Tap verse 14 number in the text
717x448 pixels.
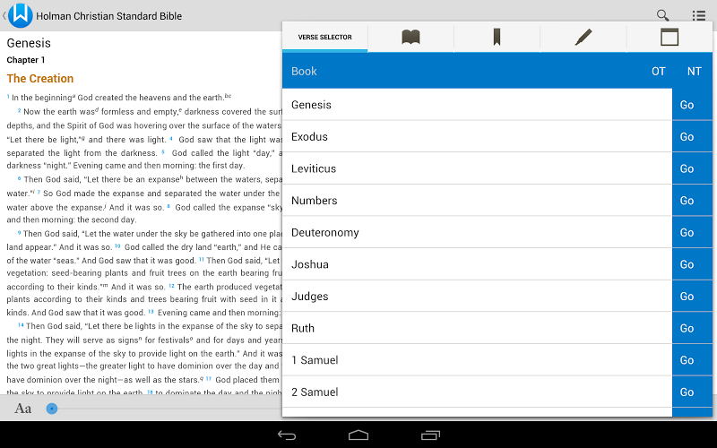(21, 325)
